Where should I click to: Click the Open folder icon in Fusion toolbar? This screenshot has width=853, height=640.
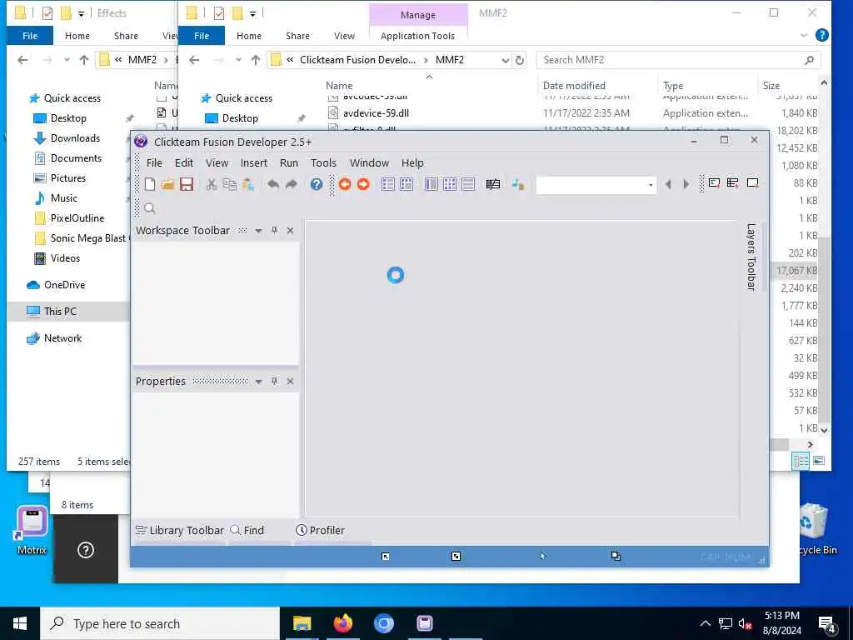tap(167, 184)
